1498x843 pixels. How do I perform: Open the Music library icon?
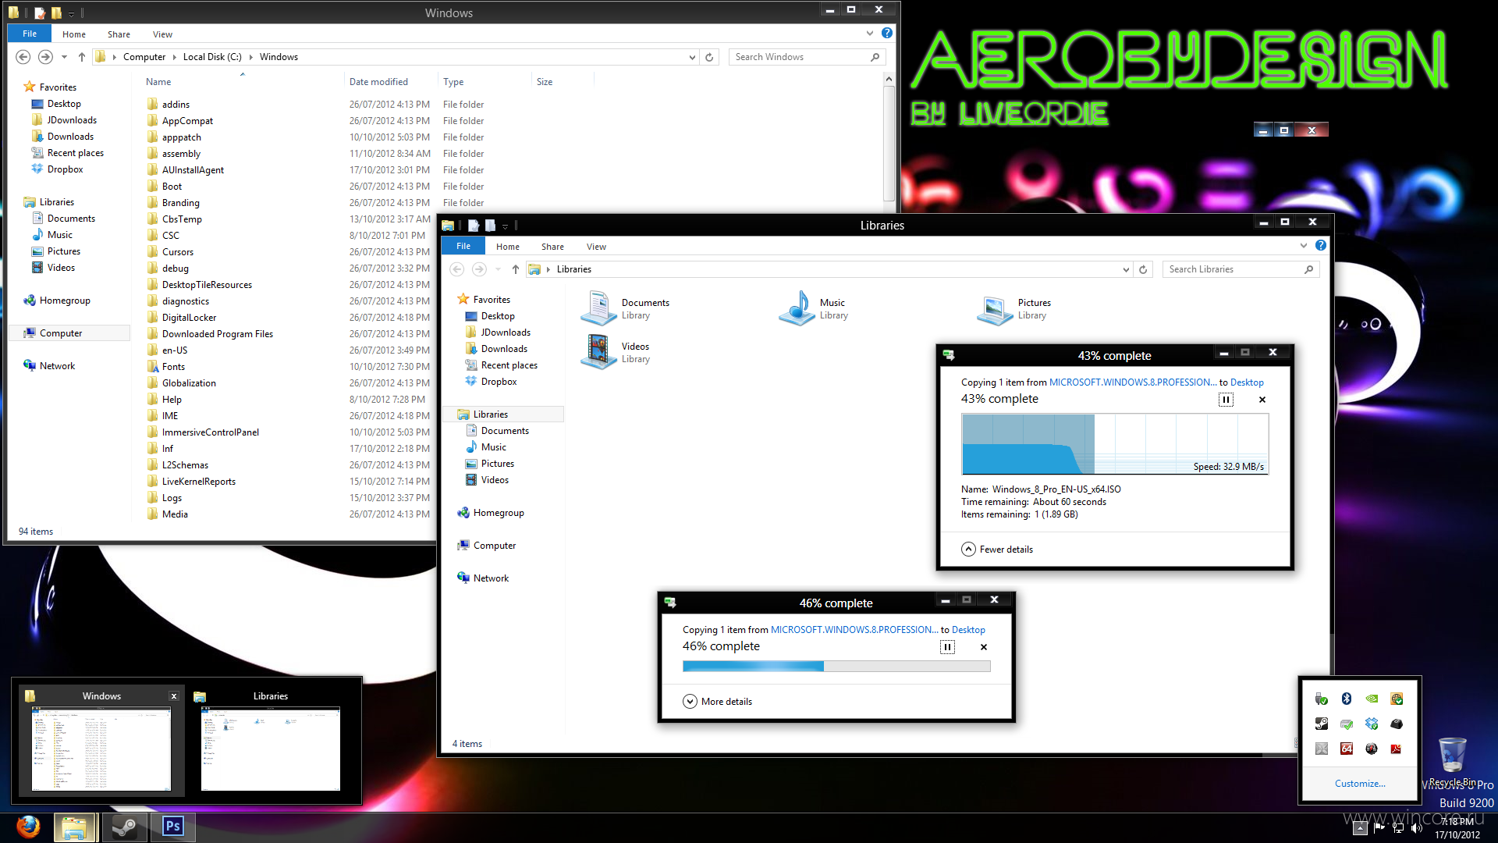click(797, 308)
